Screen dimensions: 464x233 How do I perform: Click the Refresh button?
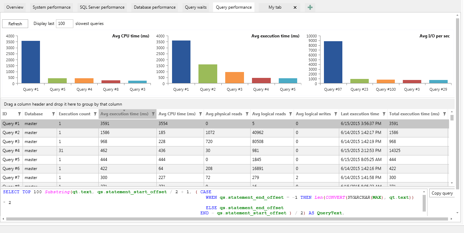click(15, 24)
